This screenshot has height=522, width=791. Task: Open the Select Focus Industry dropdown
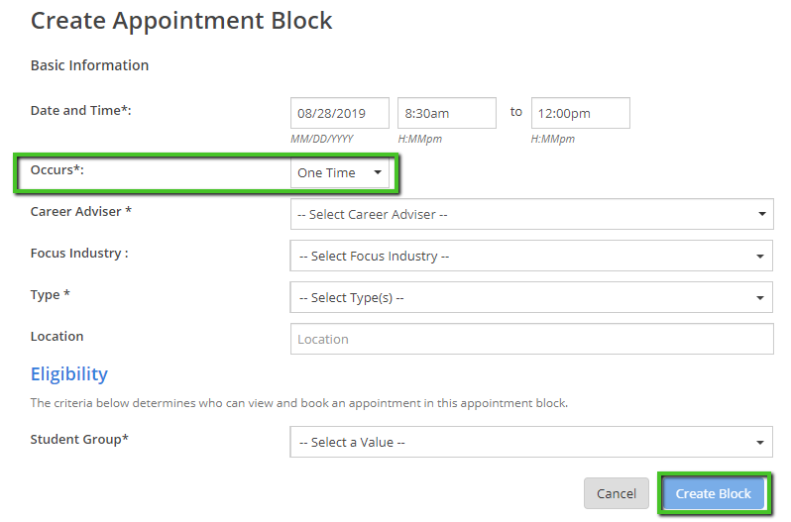point(531,256)
